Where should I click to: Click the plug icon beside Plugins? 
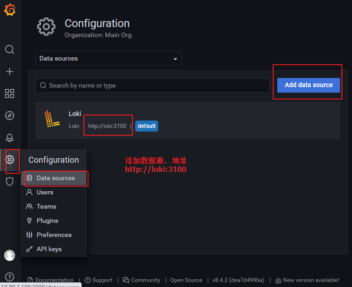click(29, 221)
